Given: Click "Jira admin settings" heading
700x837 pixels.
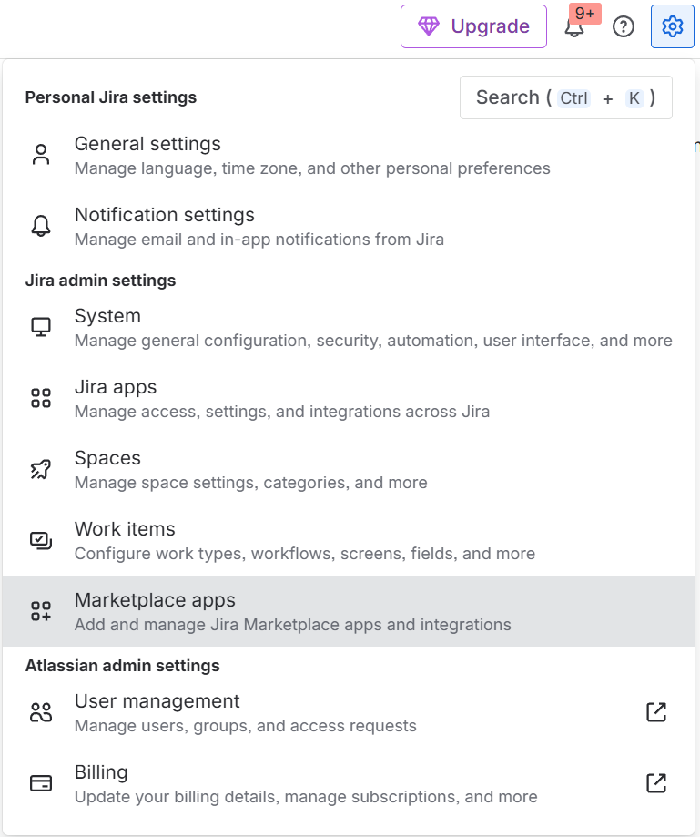Looking at the screenshot, I should point(100,281).
